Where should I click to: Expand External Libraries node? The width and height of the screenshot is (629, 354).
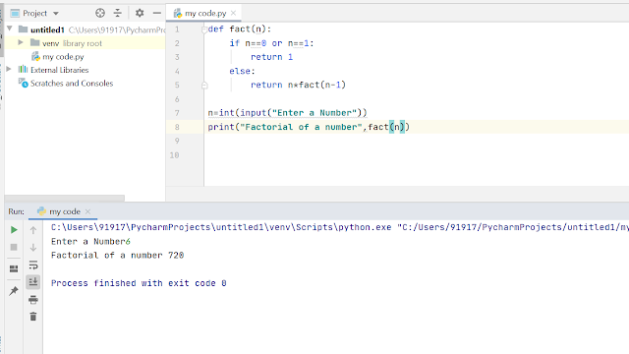9,69
